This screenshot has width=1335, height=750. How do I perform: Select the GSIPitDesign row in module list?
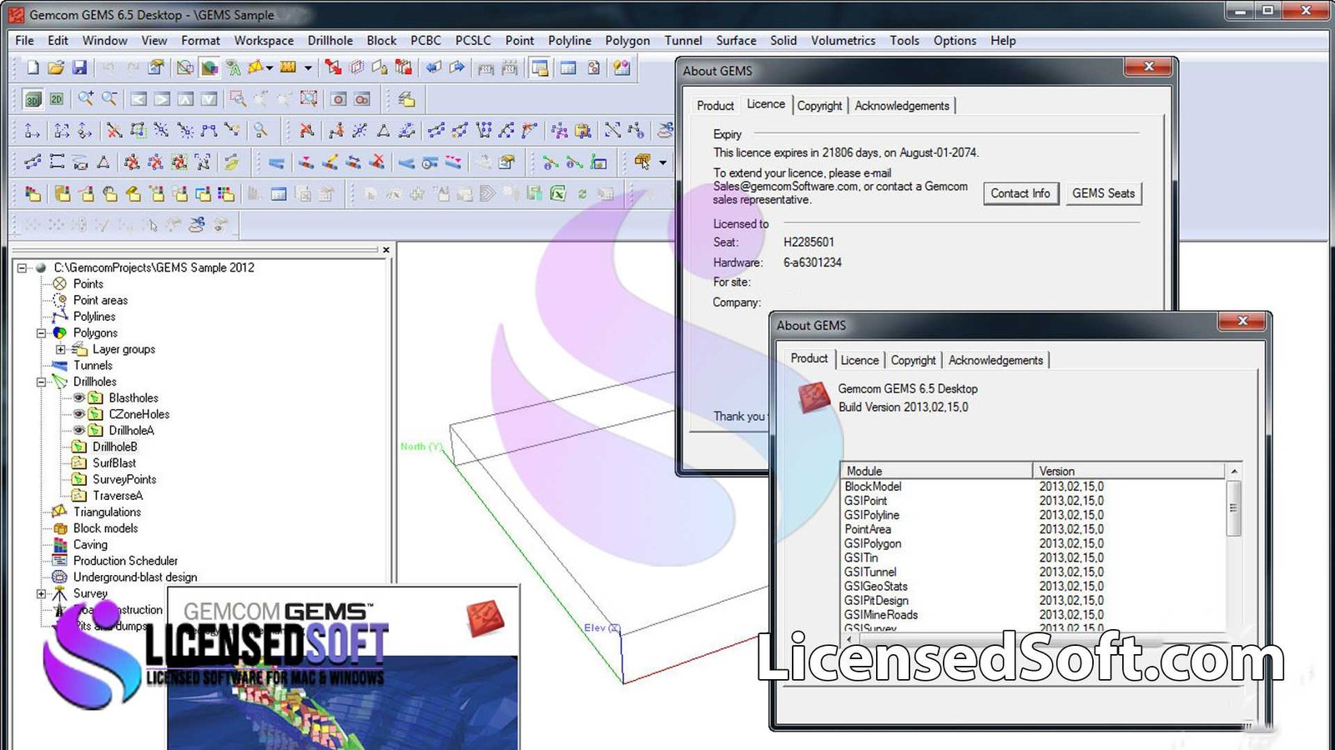(x=1034, y=601)
